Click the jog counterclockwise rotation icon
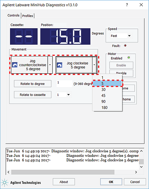Image resolution: width=149 pixels, height=189 pixels. click(x=15, y=65)
